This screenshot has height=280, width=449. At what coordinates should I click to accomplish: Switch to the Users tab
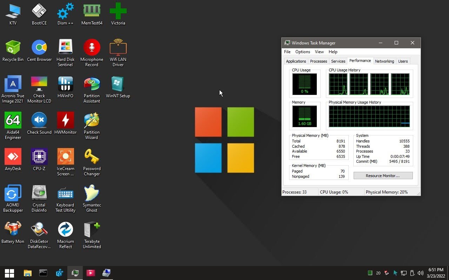(x=403, y=61)
